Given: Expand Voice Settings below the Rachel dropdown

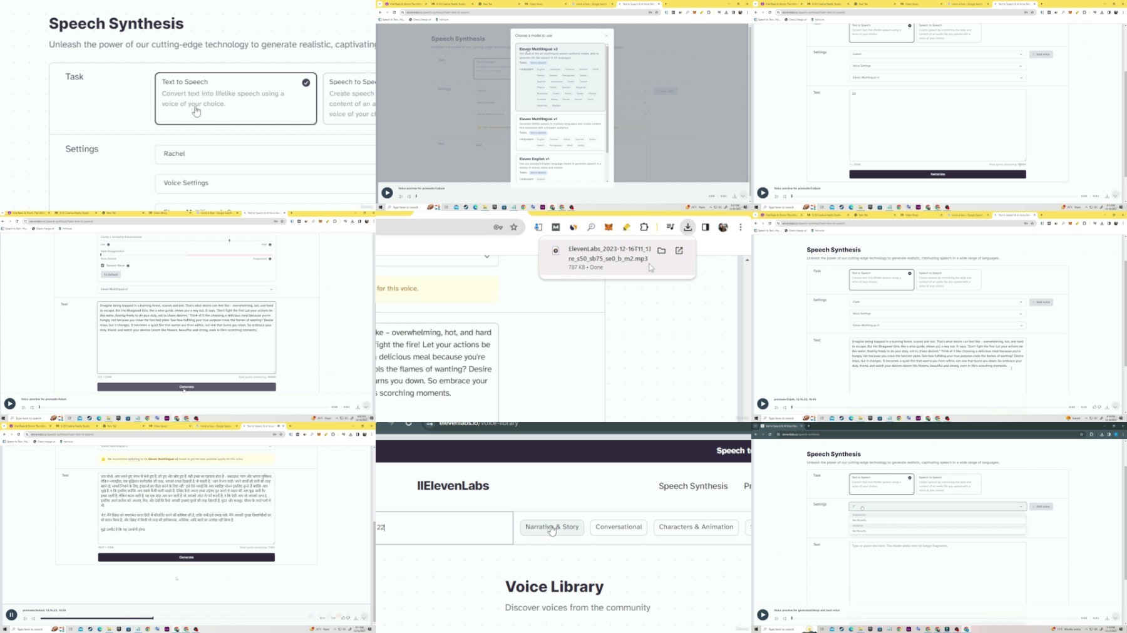Looking at the screenshot, I should point(265,183).
